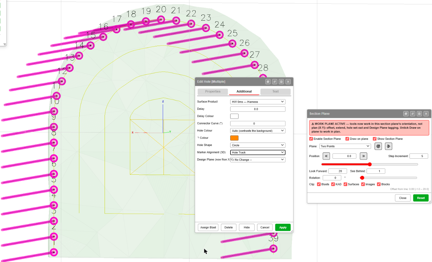Toggle Clip KAD checkbox
The width and height of the screenshot is (432, 262).
pos(333,184)
